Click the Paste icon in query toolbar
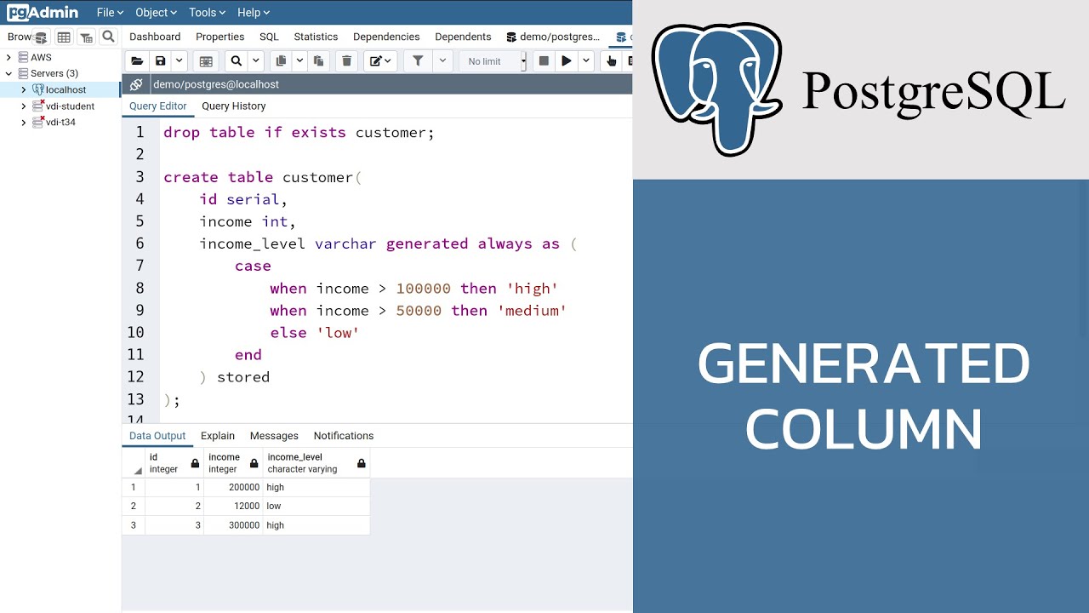The height and width of the screenshot is (613, 1089). 319,61
